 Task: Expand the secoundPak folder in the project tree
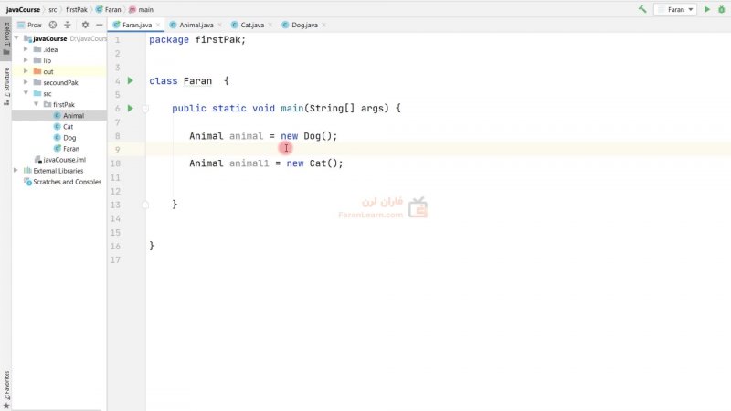[26, 82]
